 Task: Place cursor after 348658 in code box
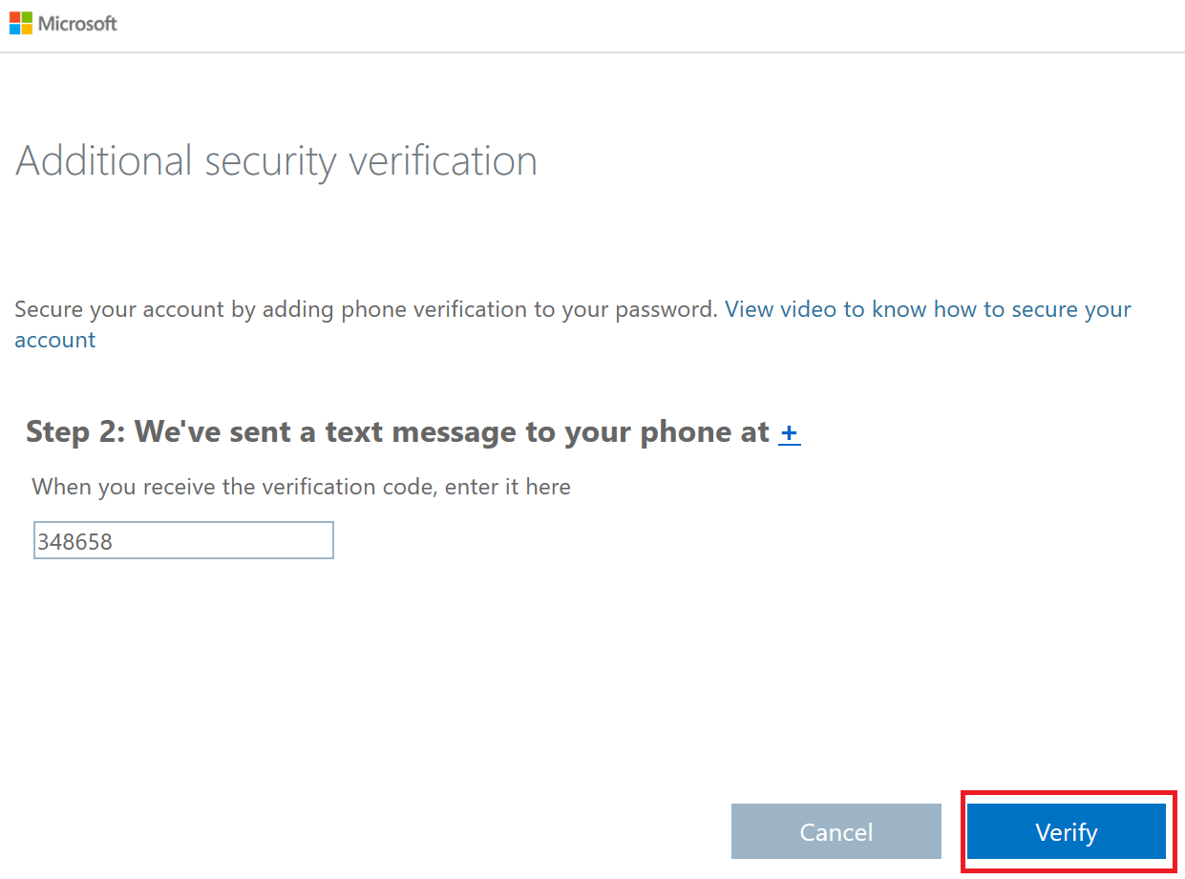pyautogui.click(x=116, y=542)
